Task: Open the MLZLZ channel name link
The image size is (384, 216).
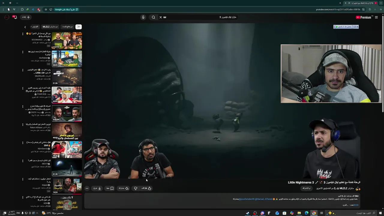Action: [x=346, y=188]
